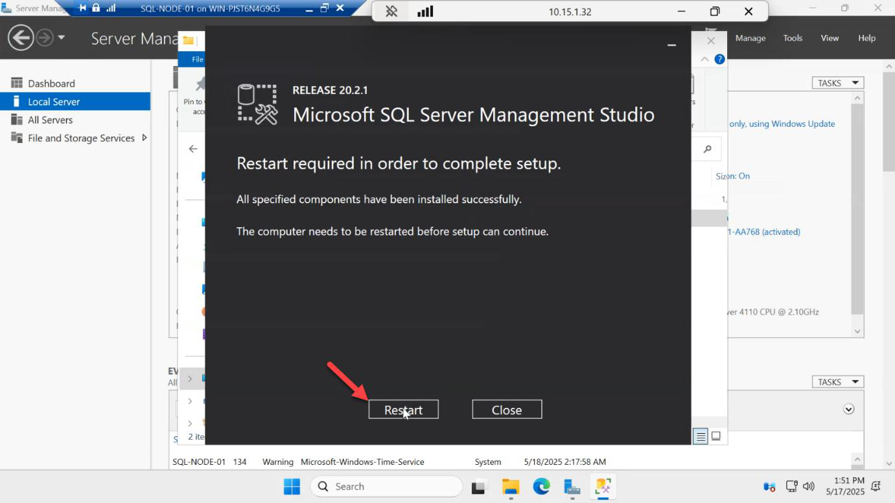Click the taskbar Search box

click(x=386, y=486)
